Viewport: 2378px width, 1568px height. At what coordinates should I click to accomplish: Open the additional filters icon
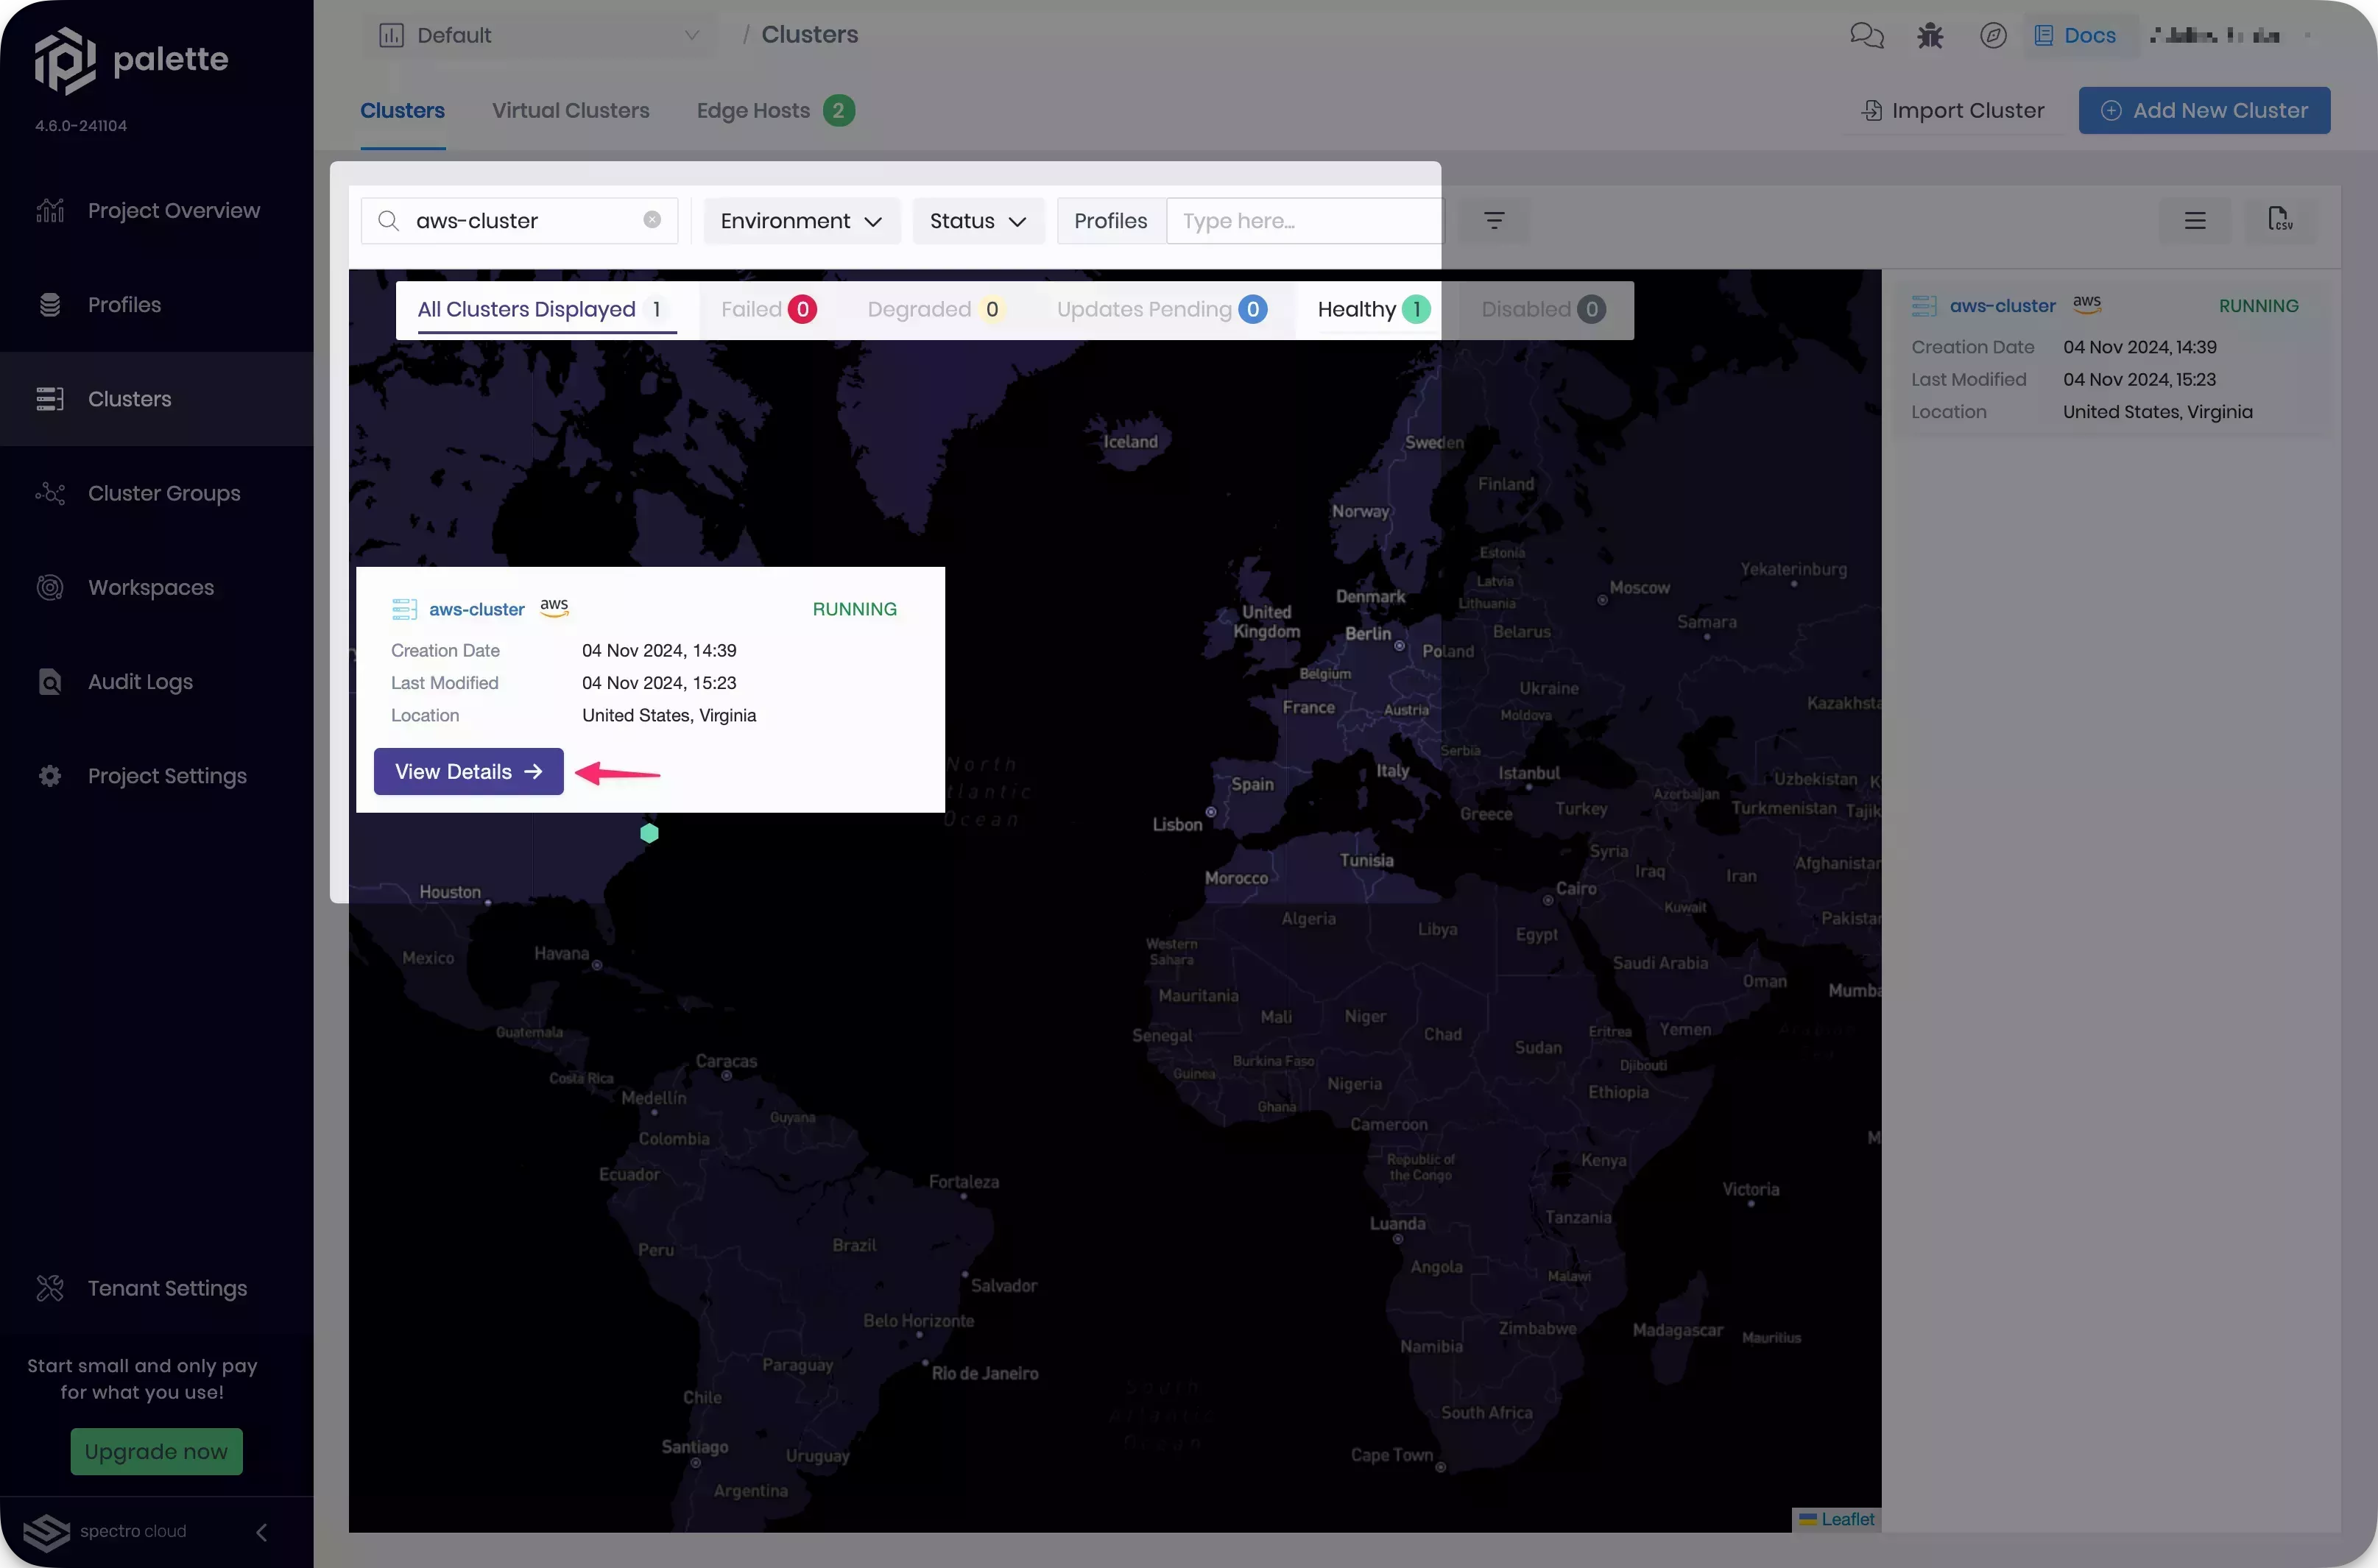1494,220
